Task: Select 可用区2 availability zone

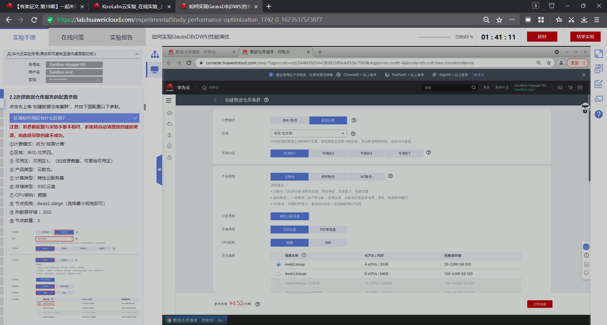Action: point(328,153)
